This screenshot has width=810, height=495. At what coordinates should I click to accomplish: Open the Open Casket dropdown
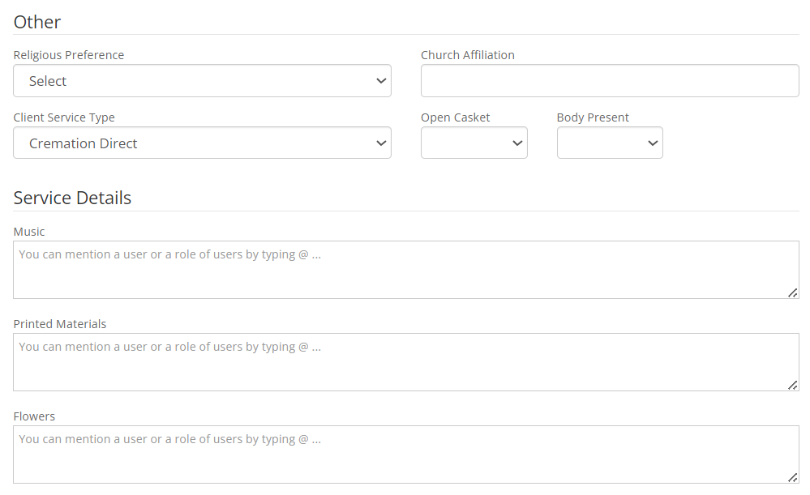pos(474,143)
